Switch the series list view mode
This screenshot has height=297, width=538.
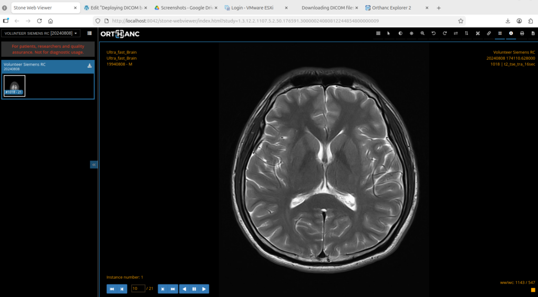tap(89, 33)
